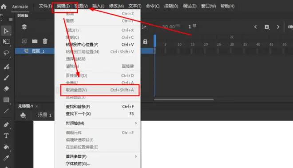Delete the selected layer
Image resolution: width=293 pixels, height=168 pixels.
click(x=45, y=41)
